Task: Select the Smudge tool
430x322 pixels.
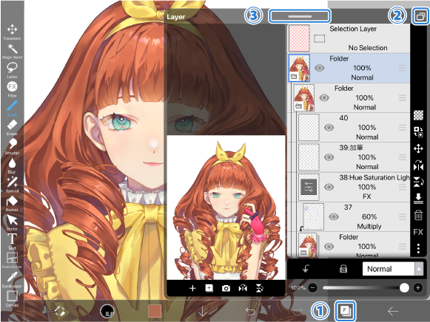Action: pos(12,146)
